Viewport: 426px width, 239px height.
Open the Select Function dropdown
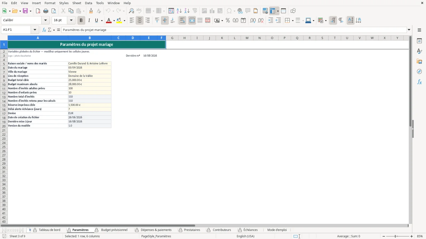54,30
